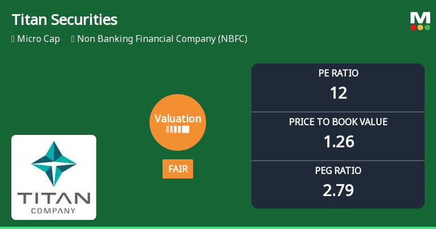Select the Micro Cap label
This screenshot has width=436, height=229.
[x=39, y=39]
